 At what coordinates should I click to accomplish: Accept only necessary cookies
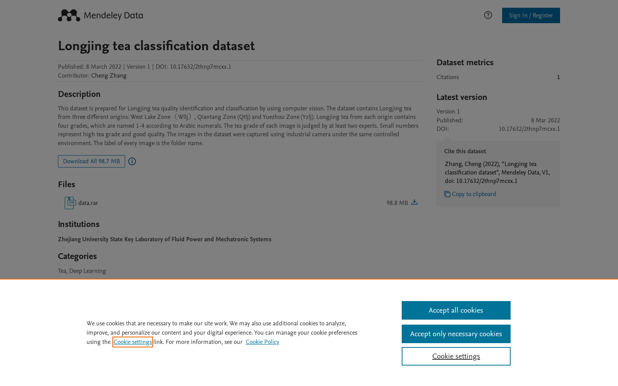click(456, 334)
